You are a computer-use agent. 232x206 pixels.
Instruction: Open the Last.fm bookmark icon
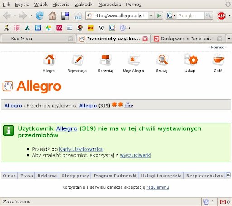pyautogui.click(x=59, y=28)
